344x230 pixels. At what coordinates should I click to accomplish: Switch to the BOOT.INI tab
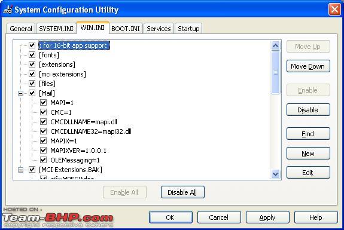click(x=126, y=29)
